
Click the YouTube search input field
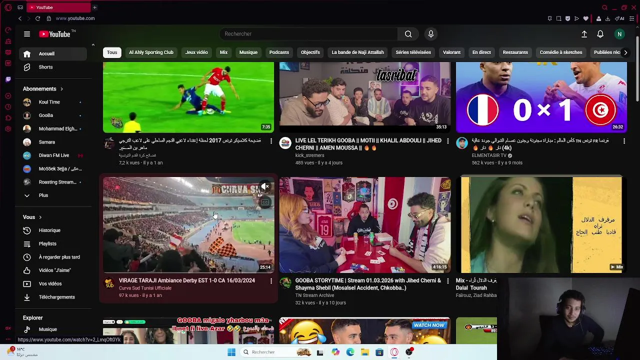click(x=308, y=34)
